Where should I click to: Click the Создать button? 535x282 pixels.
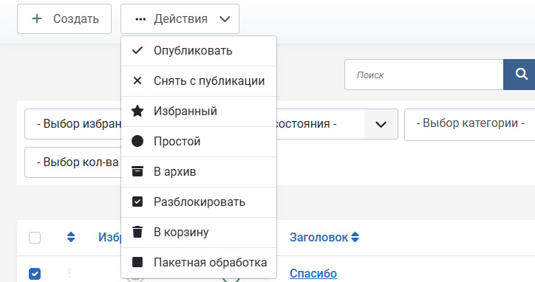pos(64,18)
